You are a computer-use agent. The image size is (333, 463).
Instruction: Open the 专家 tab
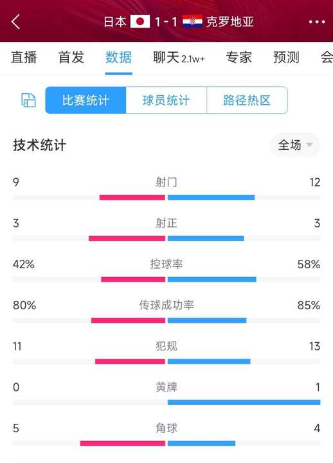click(x=239, y=57)
